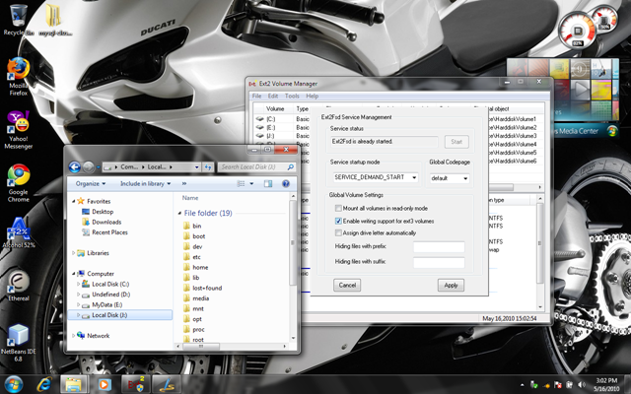Click the Apply button in Service Management
The width and height of the screenshot is (631, 394).
tap(451, 285)
